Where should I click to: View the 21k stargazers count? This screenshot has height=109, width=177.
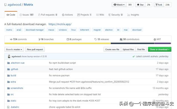point(149,5)
